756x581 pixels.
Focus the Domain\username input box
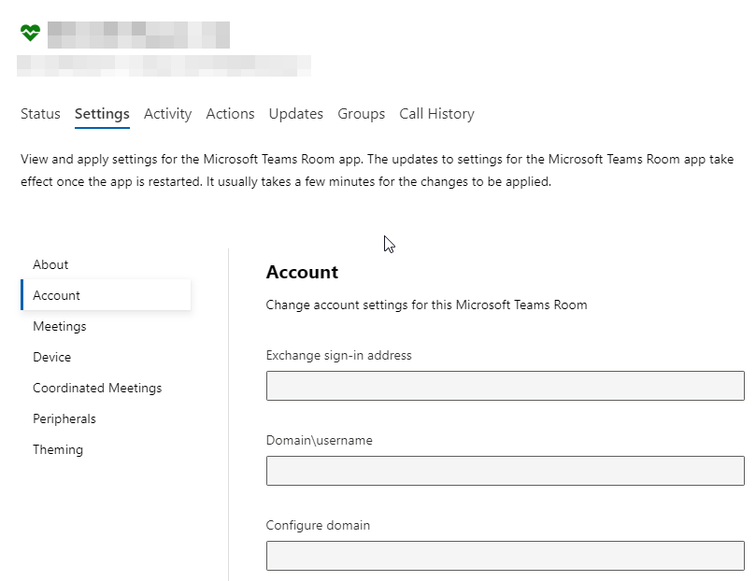coord(505,471)
